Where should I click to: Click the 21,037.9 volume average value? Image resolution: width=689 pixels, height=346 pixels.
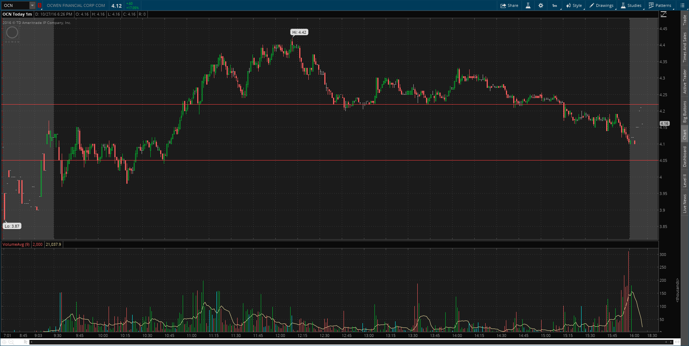(53, 244)
